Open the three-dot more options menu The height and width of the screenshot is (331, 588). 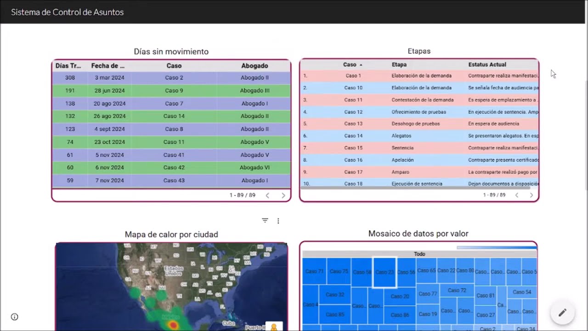278,221
